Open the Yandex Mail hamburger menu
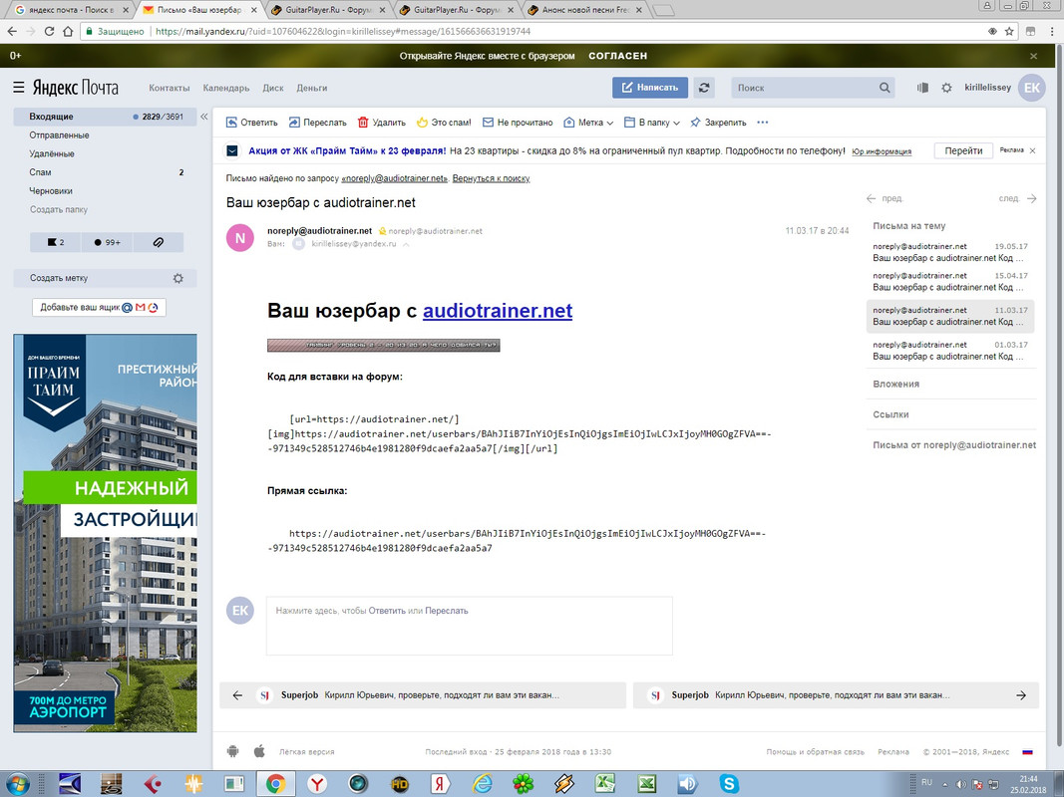The width and height of the screenshot is (1064, 797). point(19,88)
